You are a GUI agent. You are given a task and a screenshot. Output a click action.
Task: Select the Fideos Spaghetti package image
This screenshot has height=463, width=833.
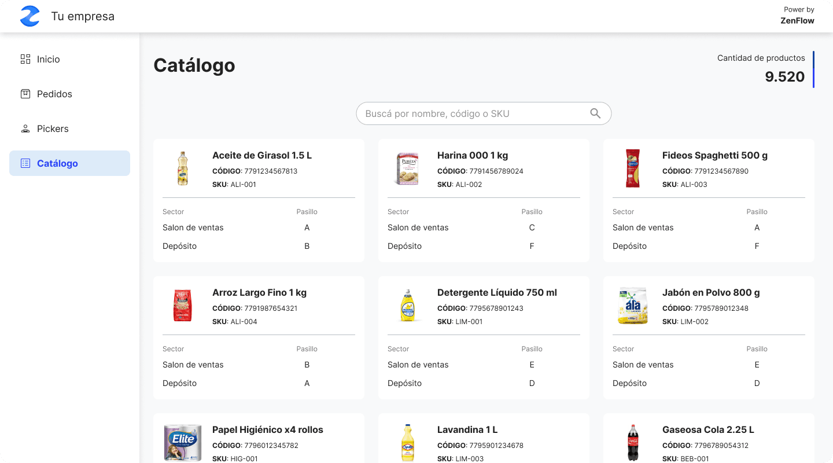coord(632,168)
